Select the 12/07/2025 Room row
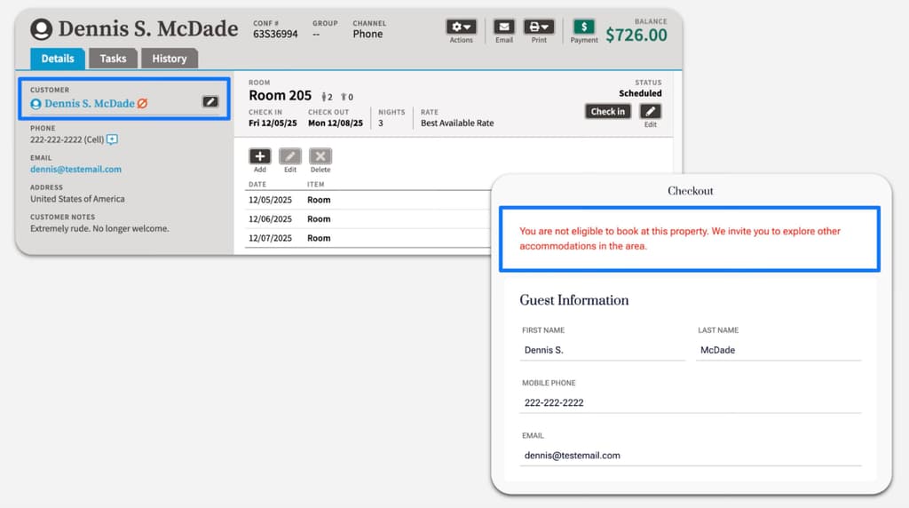The height and width of the screenshot is (508, 909). tap(368, 238)
